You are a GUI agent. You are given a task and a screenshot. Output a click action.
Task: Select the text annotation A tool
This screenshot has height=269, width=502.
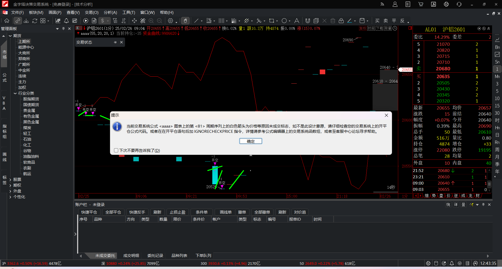(297, 21)
